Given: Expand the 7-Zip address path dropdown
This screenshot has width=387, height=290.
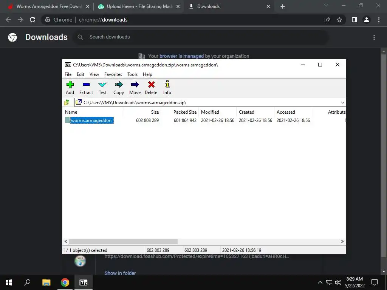Looking at the screenshot, I should pos(342,103).
